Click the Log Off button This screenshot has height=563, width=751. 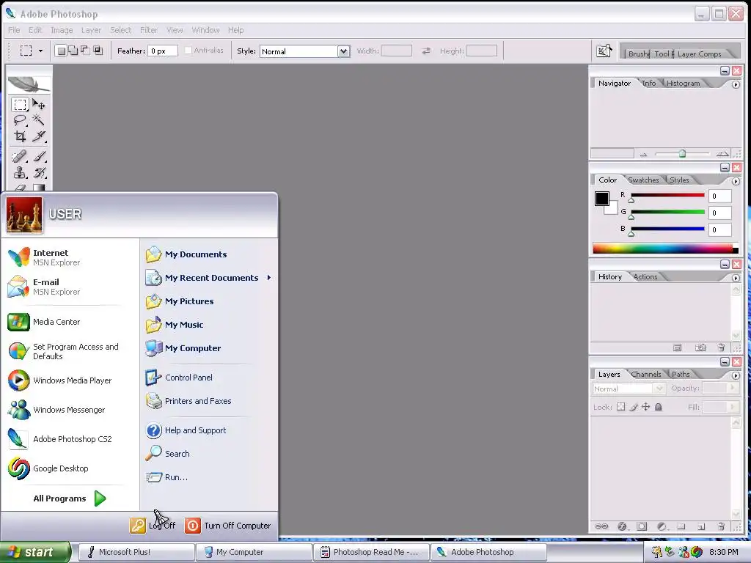[x=153, y=526]
